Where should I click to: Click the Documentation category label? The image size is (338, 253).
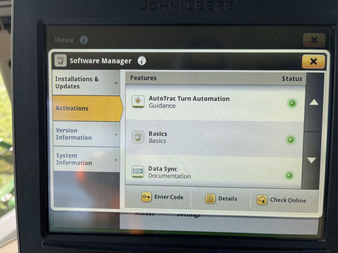[169, 176]
